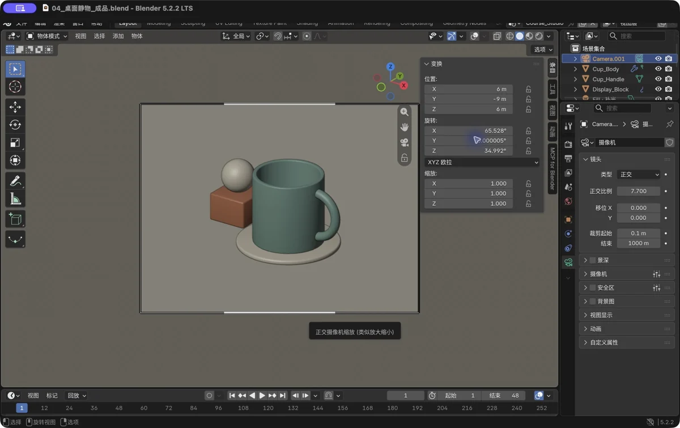Expand the Cup_Body tree item in outliner

576,69
